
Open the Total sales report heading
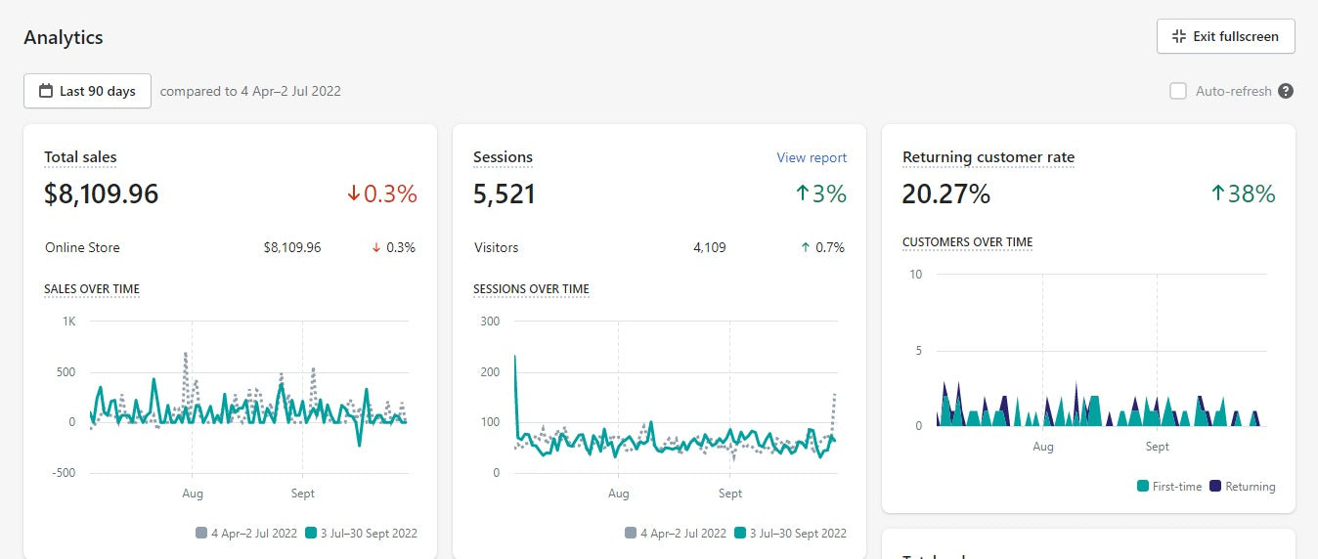coord(80,157)
